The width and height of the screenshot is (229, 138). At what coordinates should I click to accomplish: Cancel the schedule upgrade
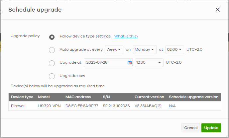click(191, 128)
